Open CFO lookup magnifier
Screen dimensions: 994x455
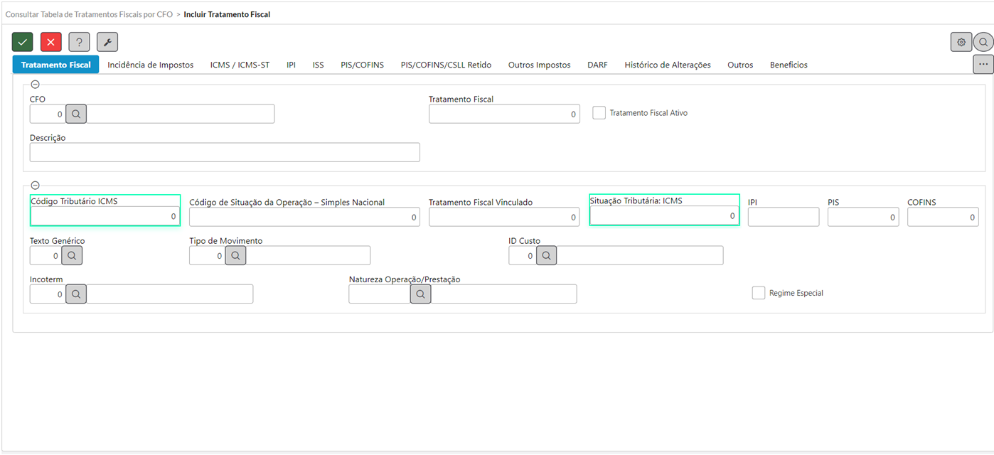click(76, 114)
